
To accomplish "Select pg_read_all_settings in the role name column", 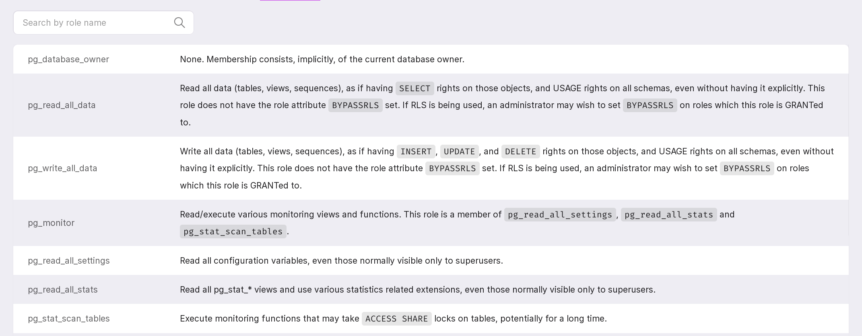I will [69, 261].
